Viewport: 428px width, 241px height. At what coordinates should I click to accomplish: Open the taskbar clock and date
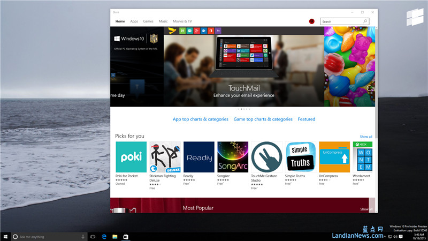[419, 237]
